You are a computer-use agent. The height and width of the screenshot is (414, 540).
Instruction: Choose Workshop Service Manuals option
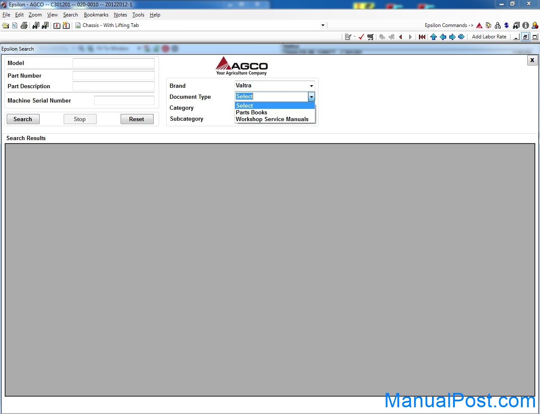[275, 119]
